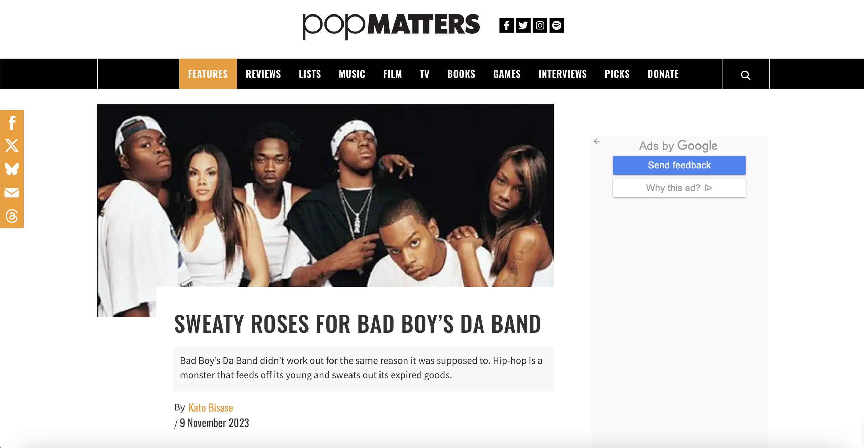Open author Kato Bisase link

(x=210, y=408)
